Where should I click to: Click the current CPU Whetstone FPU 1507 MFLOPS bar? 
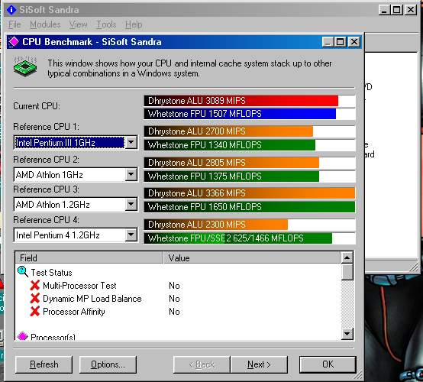click(x=250, y=114)
